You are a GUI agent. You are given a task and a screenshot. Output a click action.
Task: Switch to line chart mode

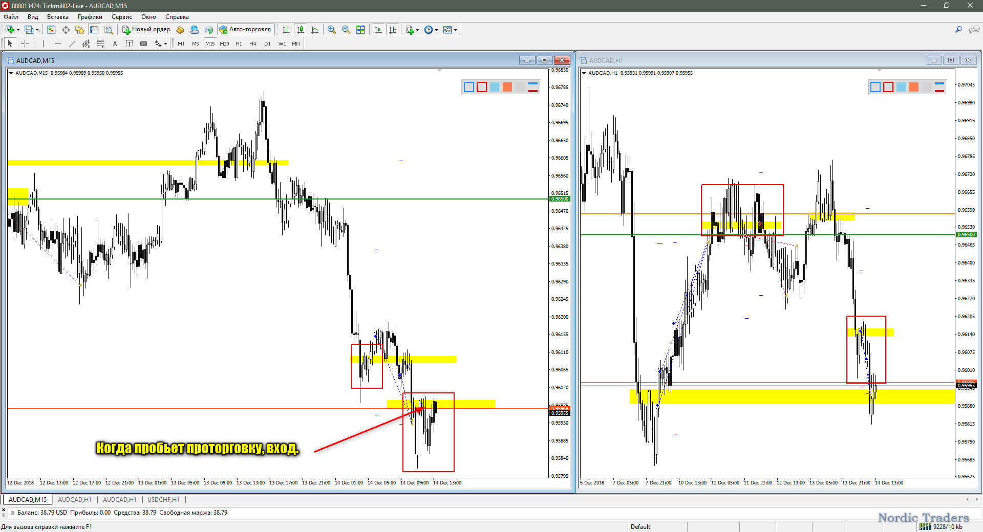(x=315, y=30)
